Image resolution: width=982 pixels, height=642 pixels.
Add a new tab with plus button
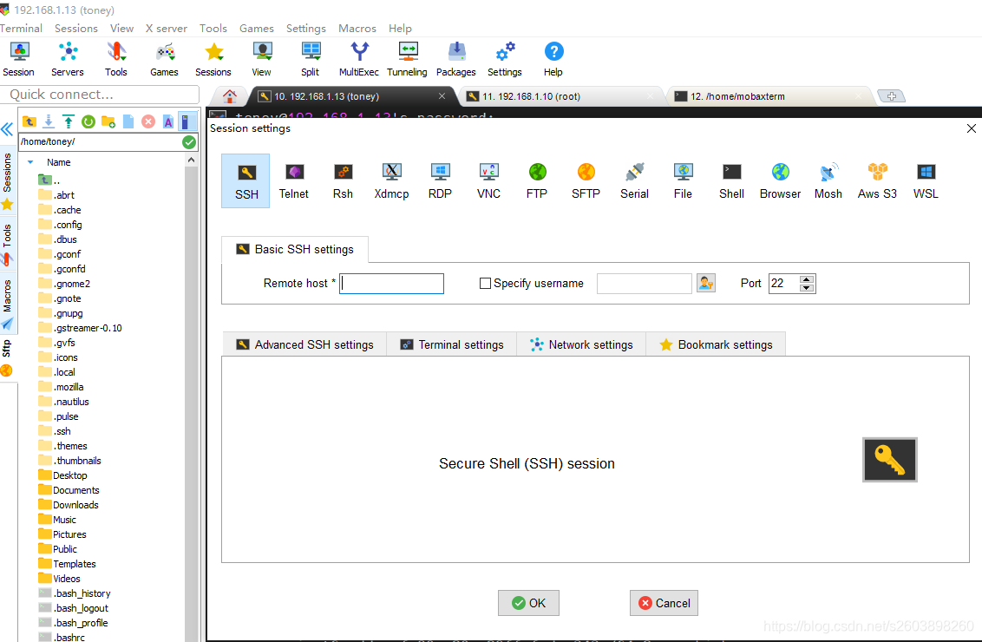[x=891, y=95]
